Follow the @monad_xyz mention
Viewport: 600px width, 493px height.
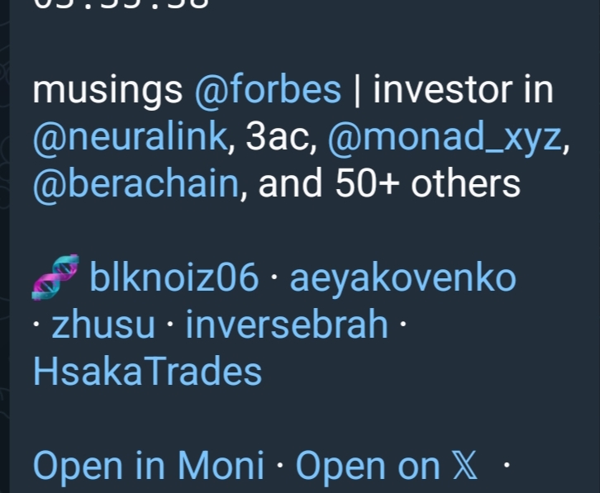tap(445, 138)
